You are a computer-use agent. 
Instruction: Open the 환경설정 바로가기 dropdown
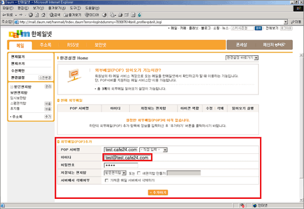[x=242, y=57]
